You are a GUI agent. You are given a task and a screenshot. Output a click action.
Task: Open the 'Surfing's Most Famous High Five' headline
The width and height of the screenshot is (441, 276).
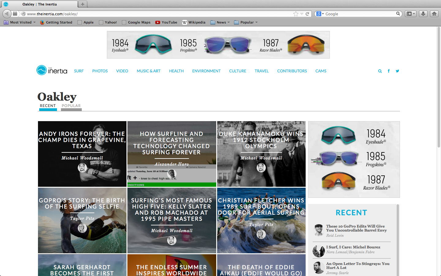171,209
